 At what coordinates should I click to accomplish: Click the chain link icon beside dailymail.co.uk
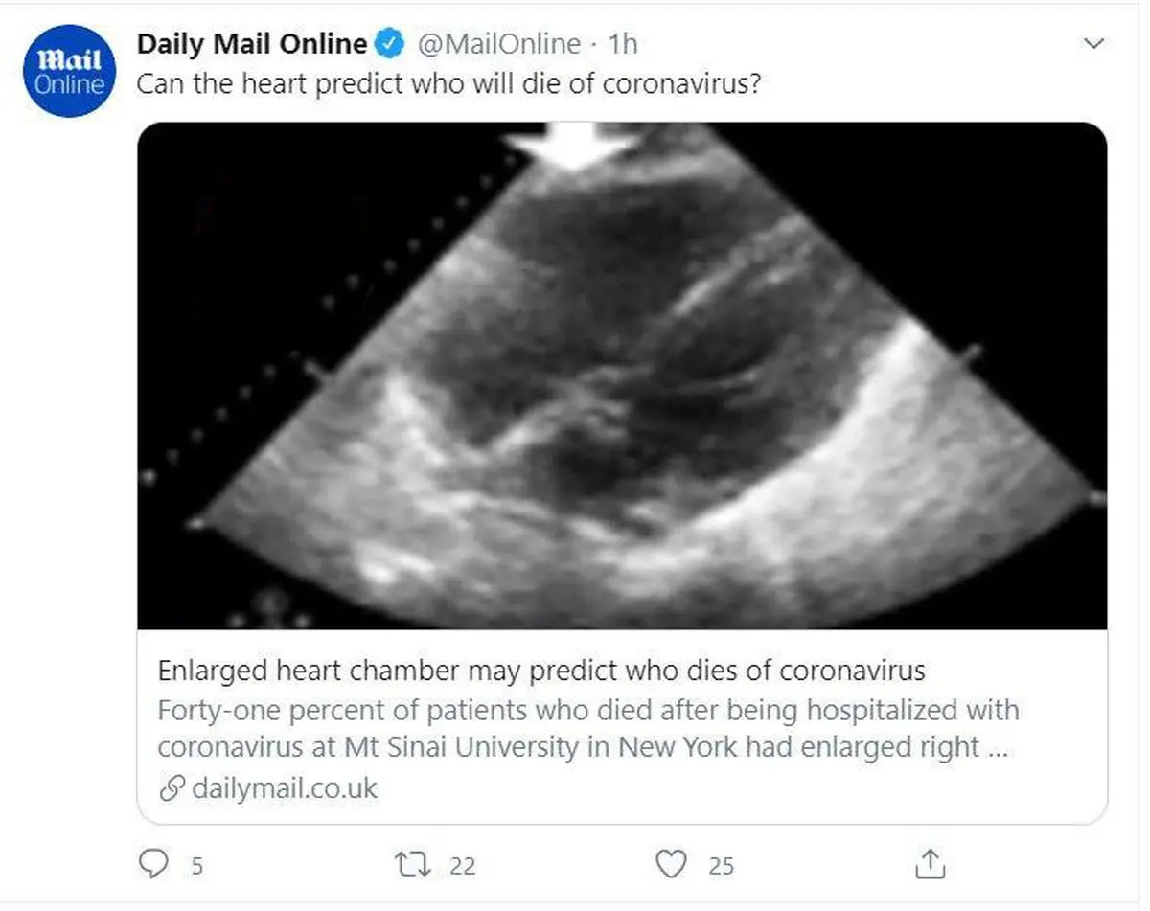[172, 789]
